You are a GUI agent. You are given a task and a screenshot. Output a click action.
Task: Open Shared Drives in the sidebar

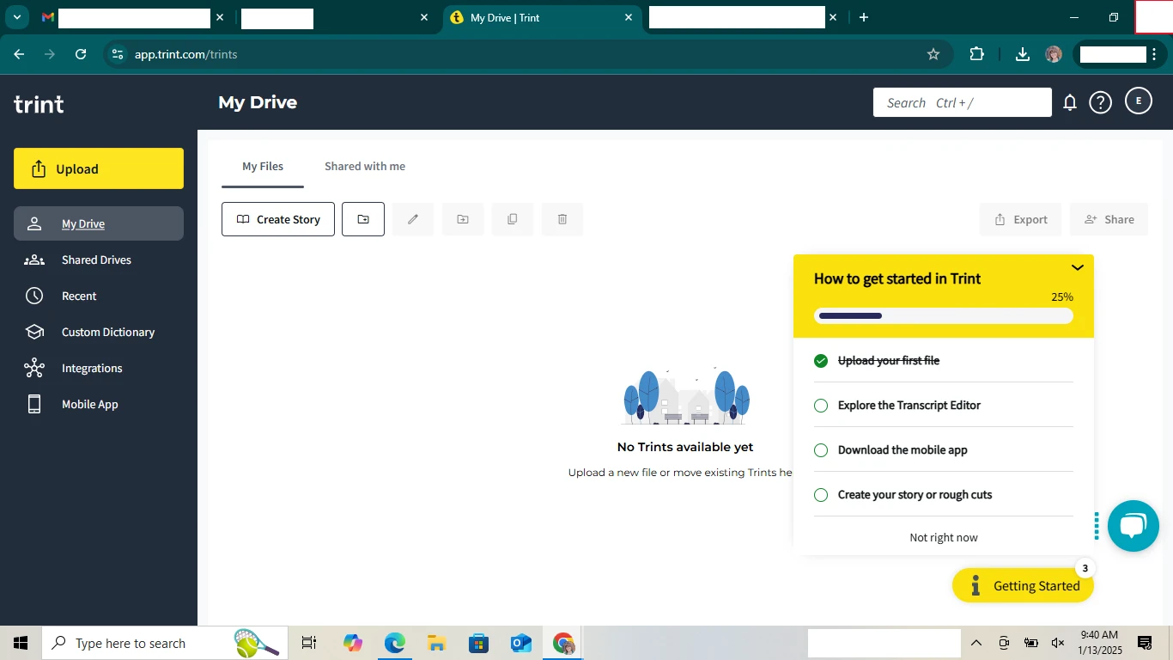(x=99, y=260)
